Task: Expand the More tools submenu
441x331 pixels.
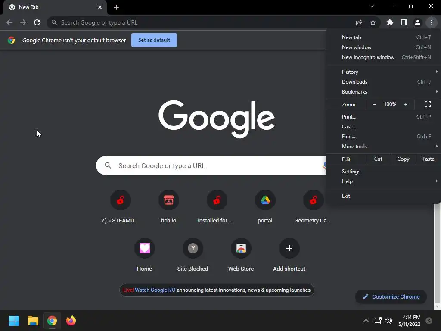Action: pos(383,147)
